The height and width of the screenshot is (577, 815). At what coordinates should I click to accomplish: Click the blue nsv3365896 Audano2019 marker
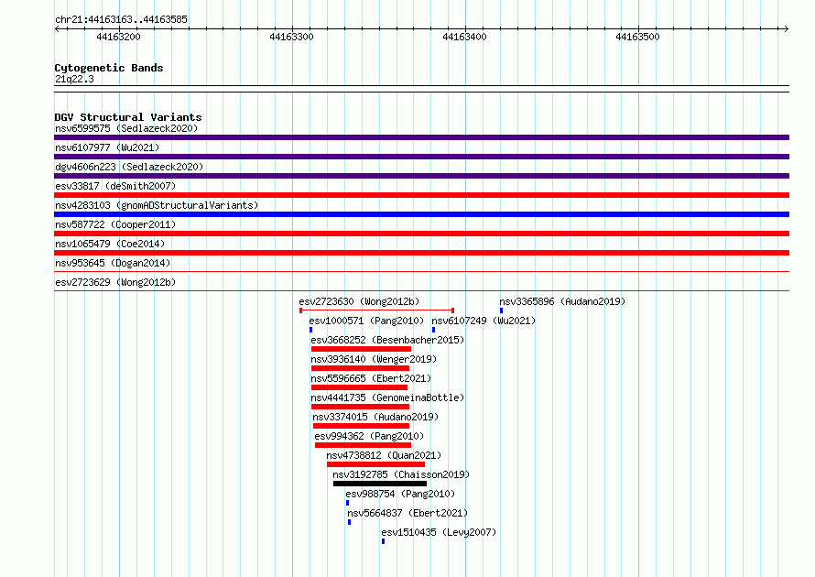point(501,310)
